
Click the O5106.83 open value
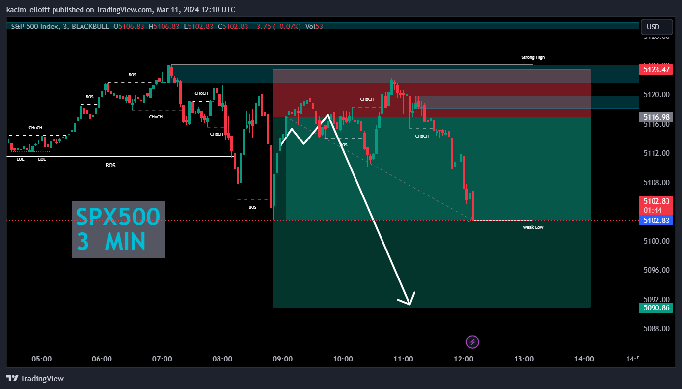coord(129,27)
